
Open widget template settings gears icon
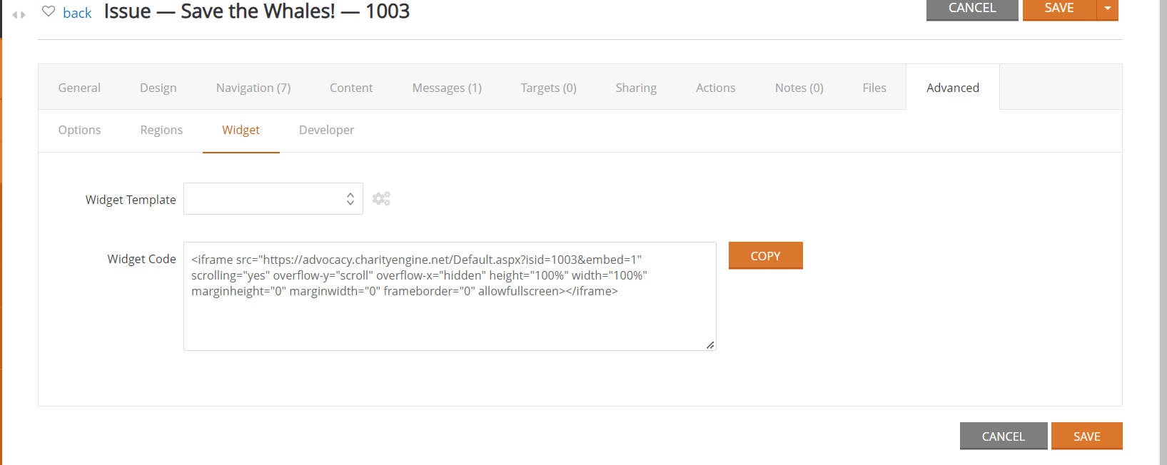pyautogui.click(x=381, y=199)
